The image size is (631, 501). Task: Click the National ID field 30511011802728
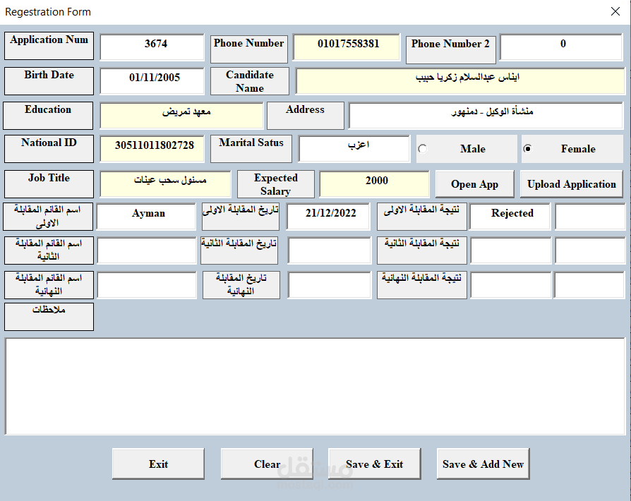(152, 149)
